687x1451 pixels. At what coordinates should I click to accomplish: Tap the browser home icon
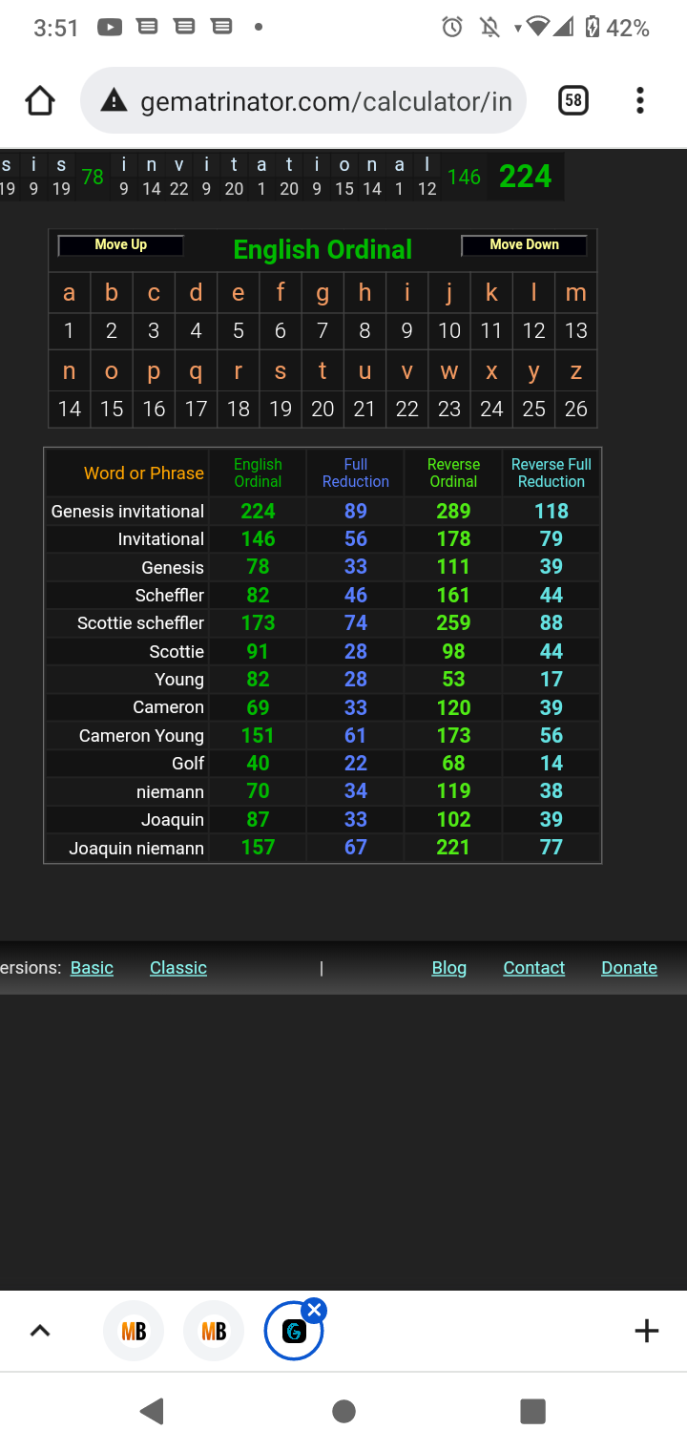40,100
